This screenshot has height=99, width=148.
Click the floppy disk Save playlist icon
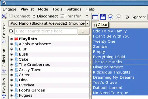[103, 17]
